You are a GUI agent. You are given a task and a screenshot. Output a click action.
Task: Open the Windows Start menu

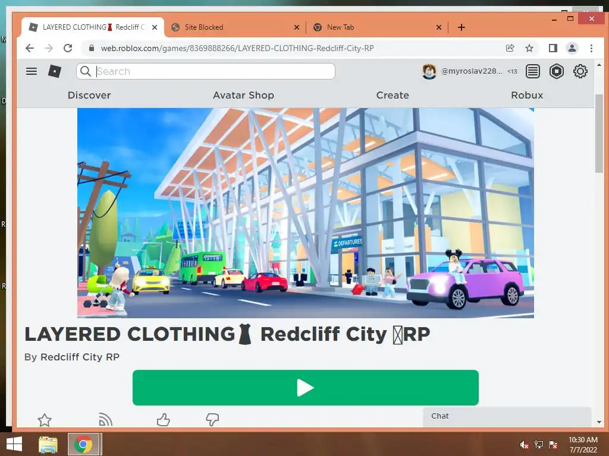click(x=14, y=444)
